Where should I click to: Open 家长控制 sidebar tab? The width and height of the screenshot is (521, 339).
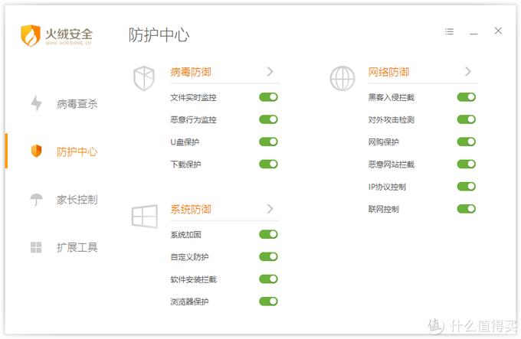tap(77, 200)
